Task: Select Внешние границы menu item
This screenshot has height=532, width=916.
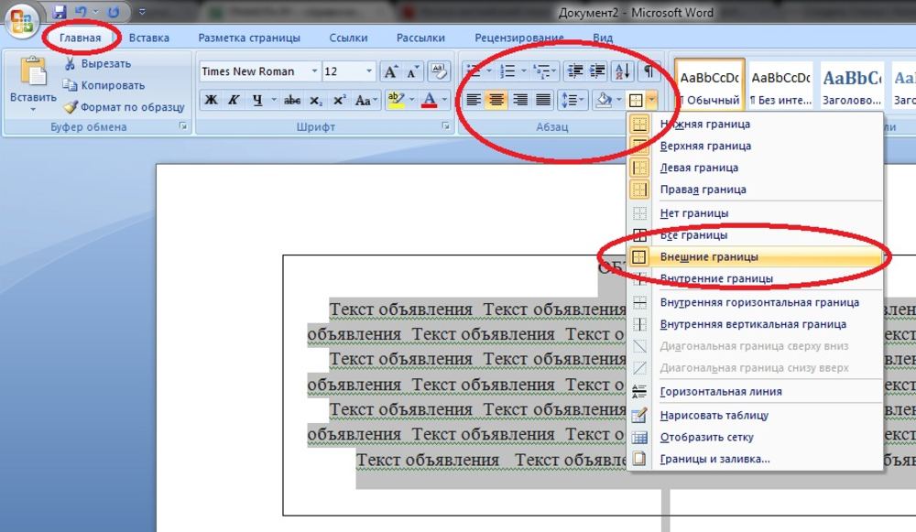Action: pyautogui.click(x=755, y=256)
